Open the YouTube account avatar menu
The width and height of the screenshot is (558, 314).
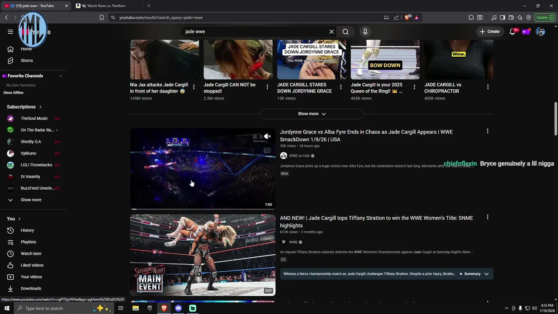click(540, 31)
